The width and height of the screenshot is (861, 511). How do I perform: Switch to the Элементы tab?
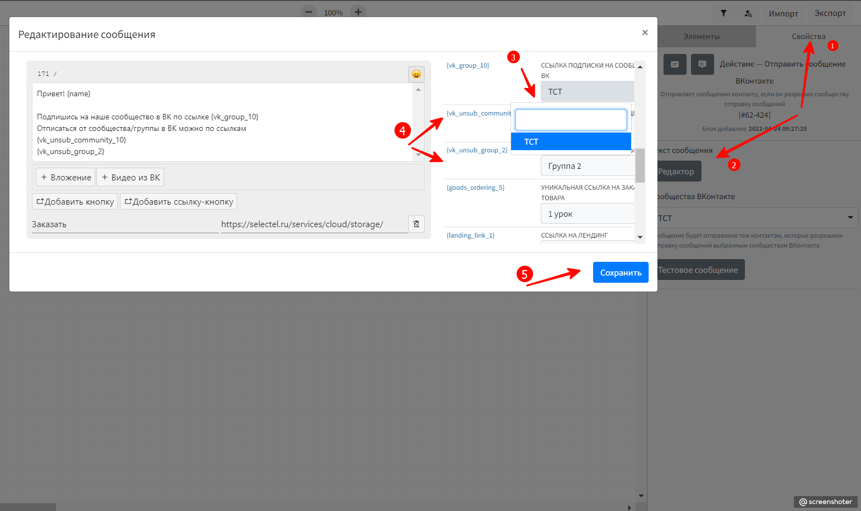(701, 36)
